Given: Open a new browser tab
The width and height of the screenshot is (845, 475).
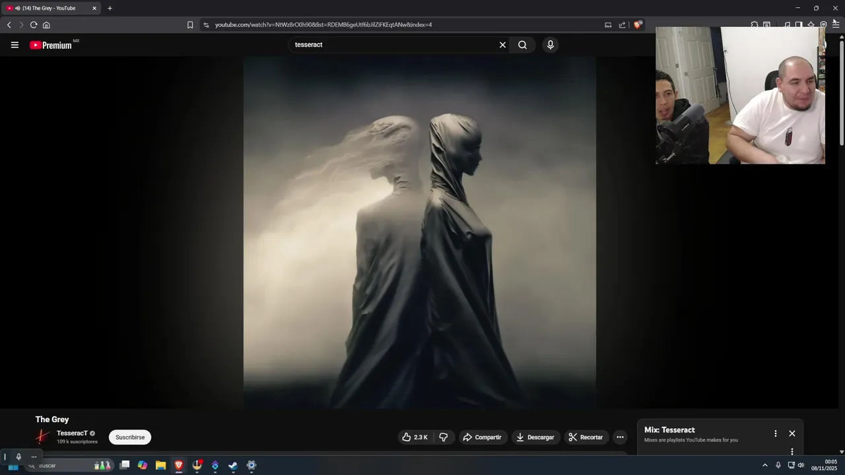Looking at the screenshot, I should (x=110, y=9).
